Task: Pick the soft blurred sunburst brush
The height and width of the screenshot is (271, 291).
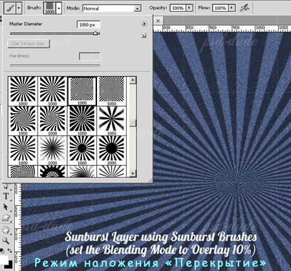Action: click(52, 150)
